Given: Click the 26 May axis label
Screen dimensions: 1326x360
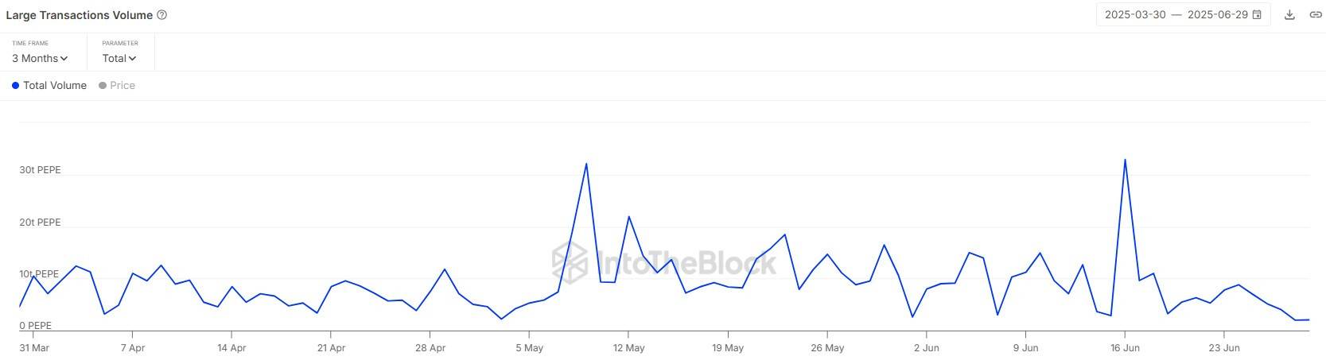Looking at the screenshot, I should click(827, 348).
